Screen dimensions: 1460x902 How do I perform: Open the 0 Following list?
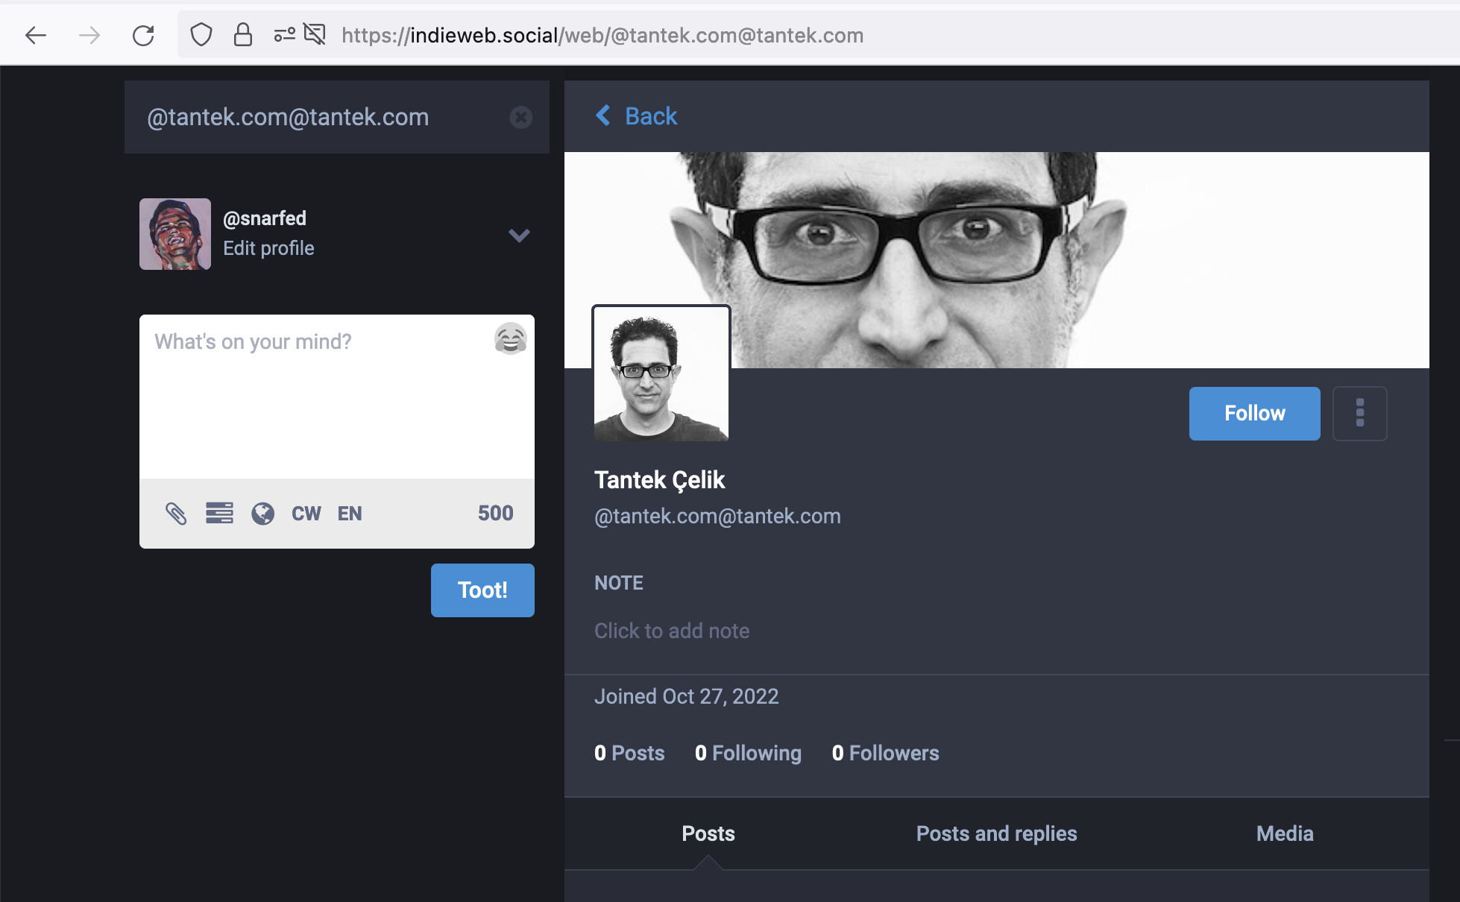click(x=748, y=753)
